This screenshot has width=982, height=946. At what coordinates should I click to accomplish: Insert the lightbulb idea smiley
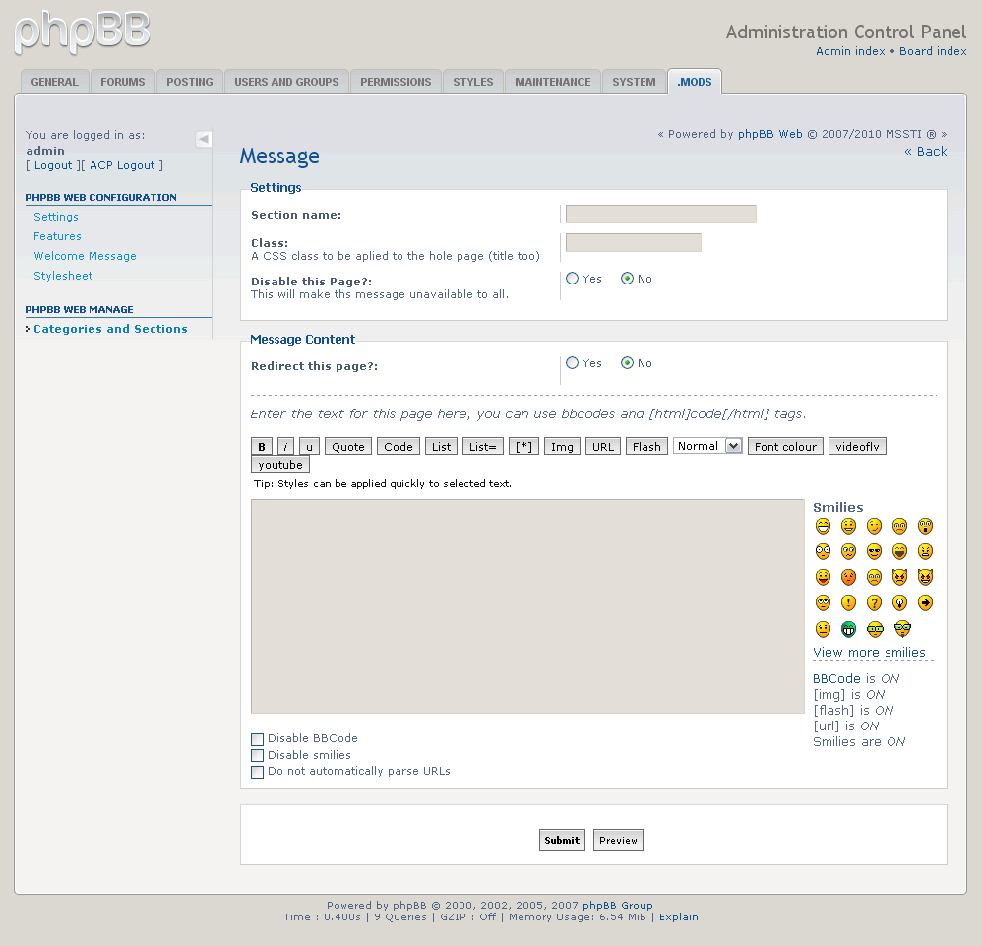[x=900, y=602]
